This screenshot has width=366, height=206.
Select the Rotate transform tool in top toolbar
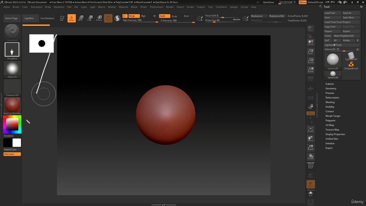[99, 18]
